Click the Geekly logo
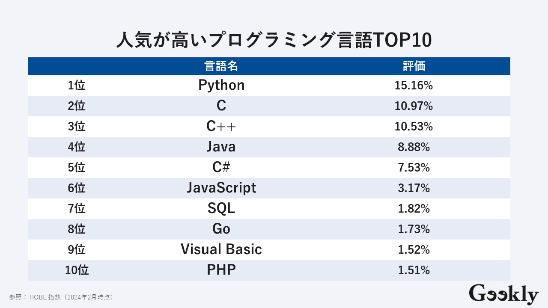This screenshot has height=308, width=548. coord(503,294)
